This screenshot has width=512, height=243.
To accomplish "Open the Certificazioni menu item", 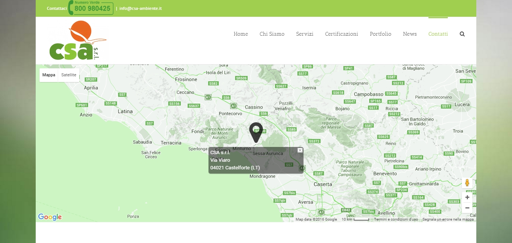I will pos(341,34).
